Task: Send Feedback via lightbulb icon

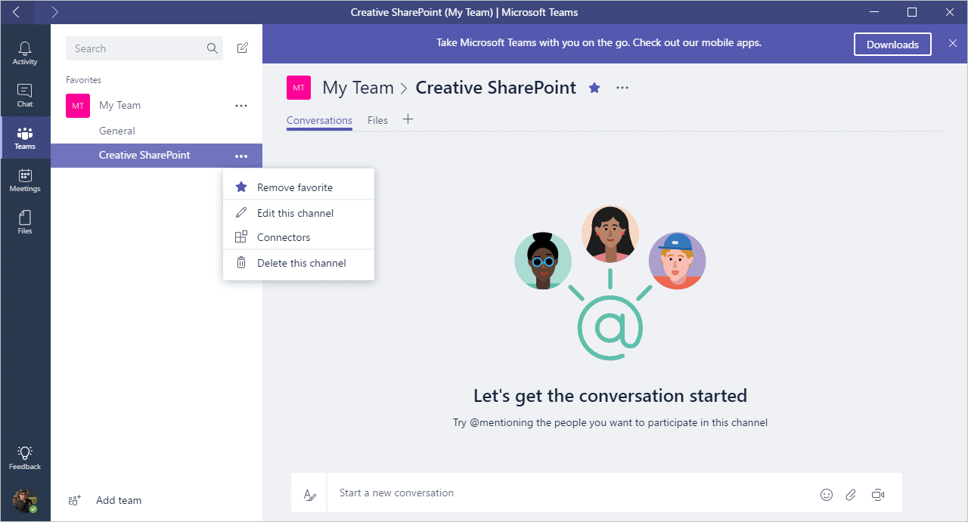Action: pos(25,458)
